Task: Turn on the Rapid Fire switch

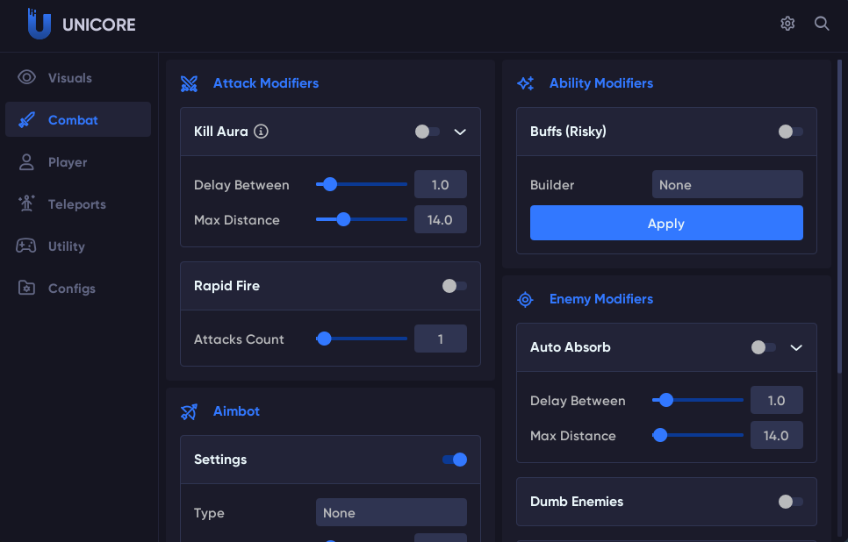Action: pyautogui.click(x=454, y=286)
